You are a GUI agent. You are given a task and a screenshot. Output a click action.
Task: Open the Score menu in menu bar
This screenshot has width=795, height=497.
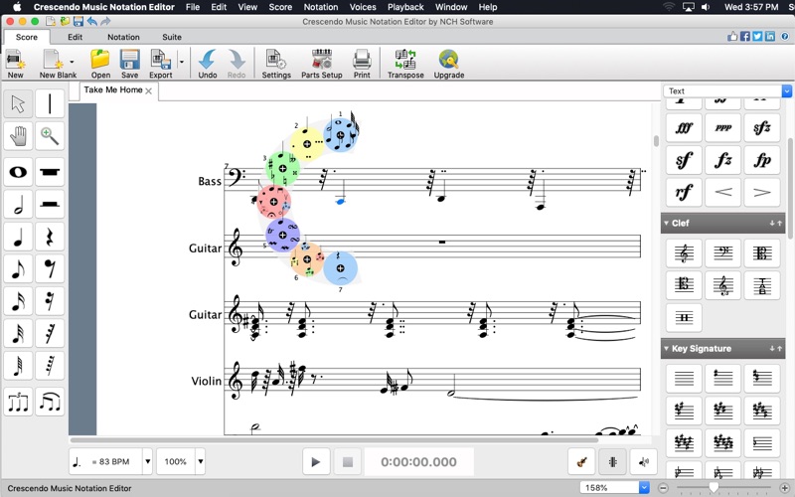pyautogui.click(x=280, y=7)
